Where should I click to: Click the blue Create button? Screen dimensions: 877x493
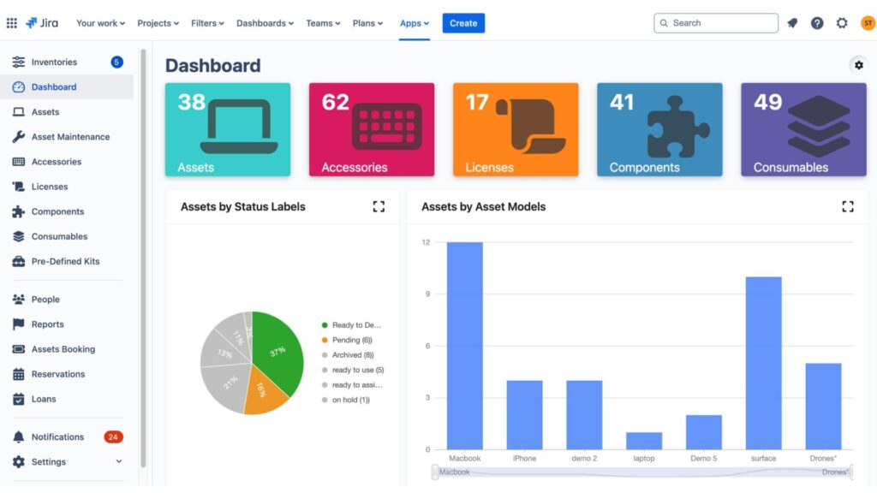(x=463, y=23)
